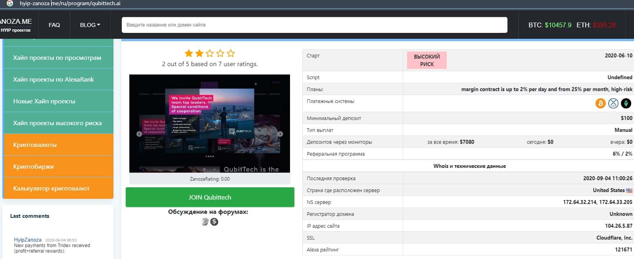Image resolution: width=634 pixels, height=259 pixels.
Task: Click the QubitTech carousel screenshot image
Action: (209, 123)
